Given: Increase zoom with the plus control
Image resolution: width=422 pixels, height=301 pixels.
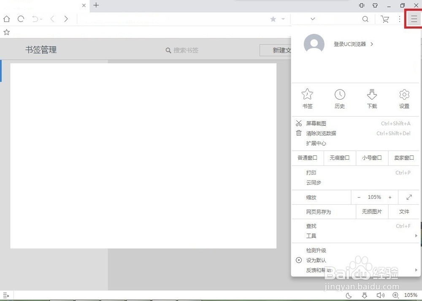Looking at the screenshot, I should 390,197.
